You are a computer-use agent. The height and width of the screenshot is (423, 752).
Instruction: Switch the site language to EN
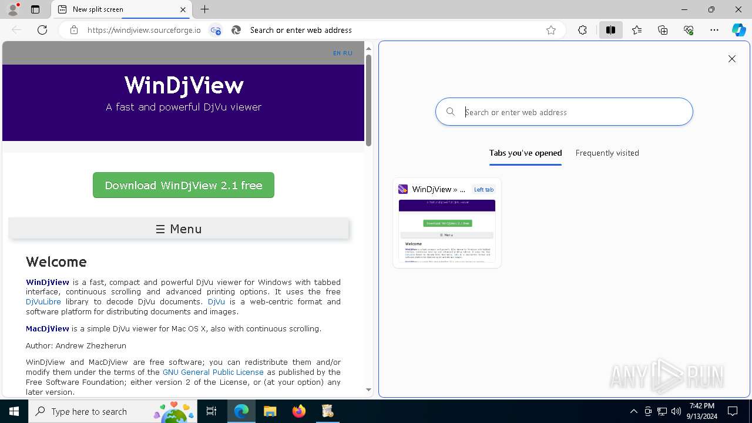(x=337, y=53)
